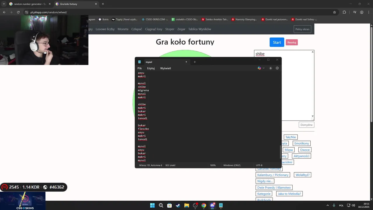Image resolution: width=373 pixels, height=210 pixels.
Task: Open Chrome media controls icon
Action: click(355, 12)
